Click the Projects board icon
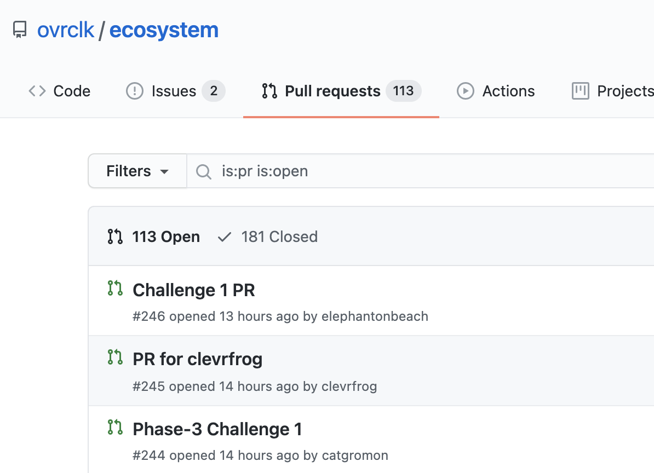The image size is (654, 473). click(x=580, y=91)
